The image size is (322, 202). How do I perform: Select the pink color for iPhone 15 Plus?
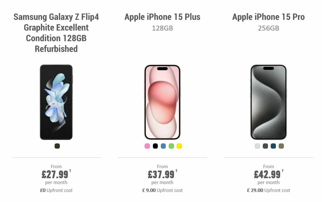(x=147, y=146)
